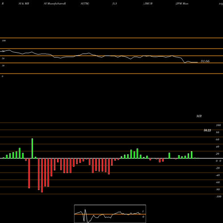
Task: Click the 'SI(TM)' header label
Action: pyautogui.click(x=85, y=4)
